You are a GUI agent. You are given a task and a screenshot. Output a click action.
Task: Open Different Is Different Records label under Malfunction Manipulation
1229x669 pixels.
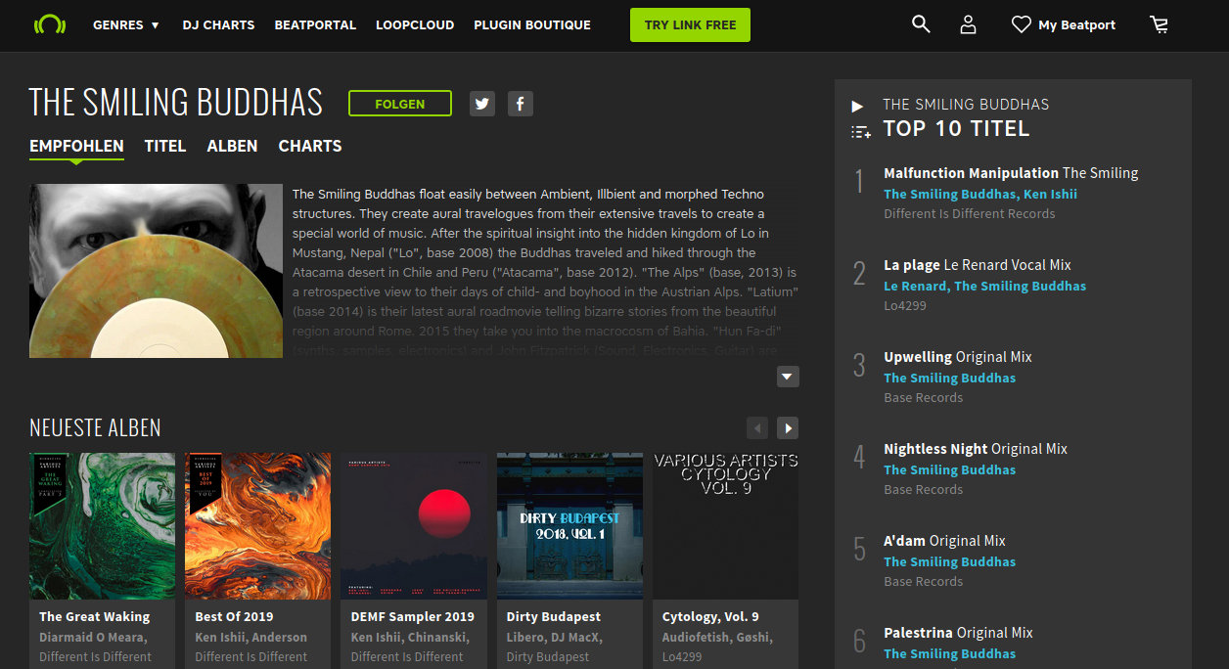pyautogui.click(x=970, y=213)
